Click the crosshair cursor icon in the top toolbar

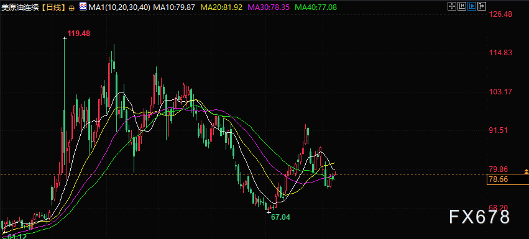click(x=452, y=6)
